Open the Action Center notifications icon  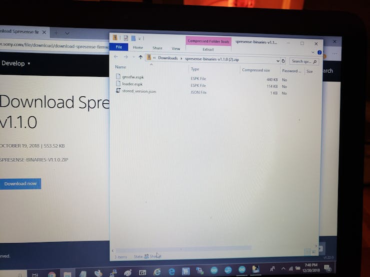click(x=327, y=268)
